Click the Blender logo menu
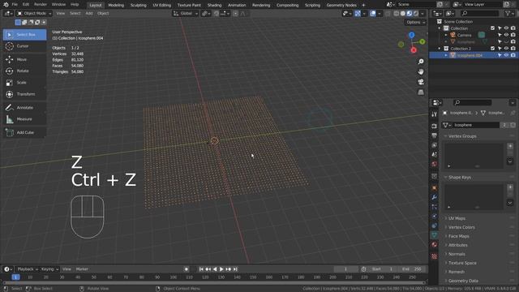 [6, 5]
